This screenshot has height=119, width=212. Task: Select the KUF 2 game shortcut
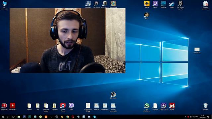147,16
